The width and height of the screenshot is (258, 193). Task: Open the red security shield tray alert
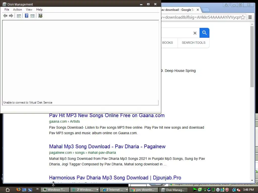(x=227, y=190)
